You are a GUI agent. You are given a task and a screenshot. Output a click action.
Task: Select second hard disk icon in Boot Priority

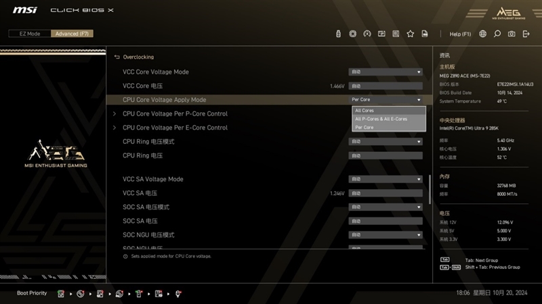click(100, 294)
